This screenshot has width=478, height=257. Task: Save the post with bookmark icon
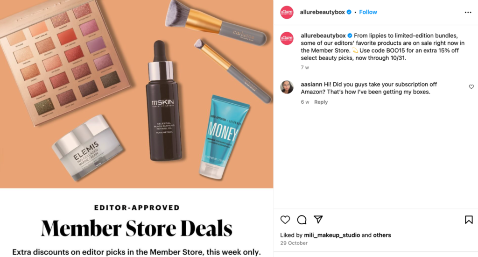tap(469, 220)
